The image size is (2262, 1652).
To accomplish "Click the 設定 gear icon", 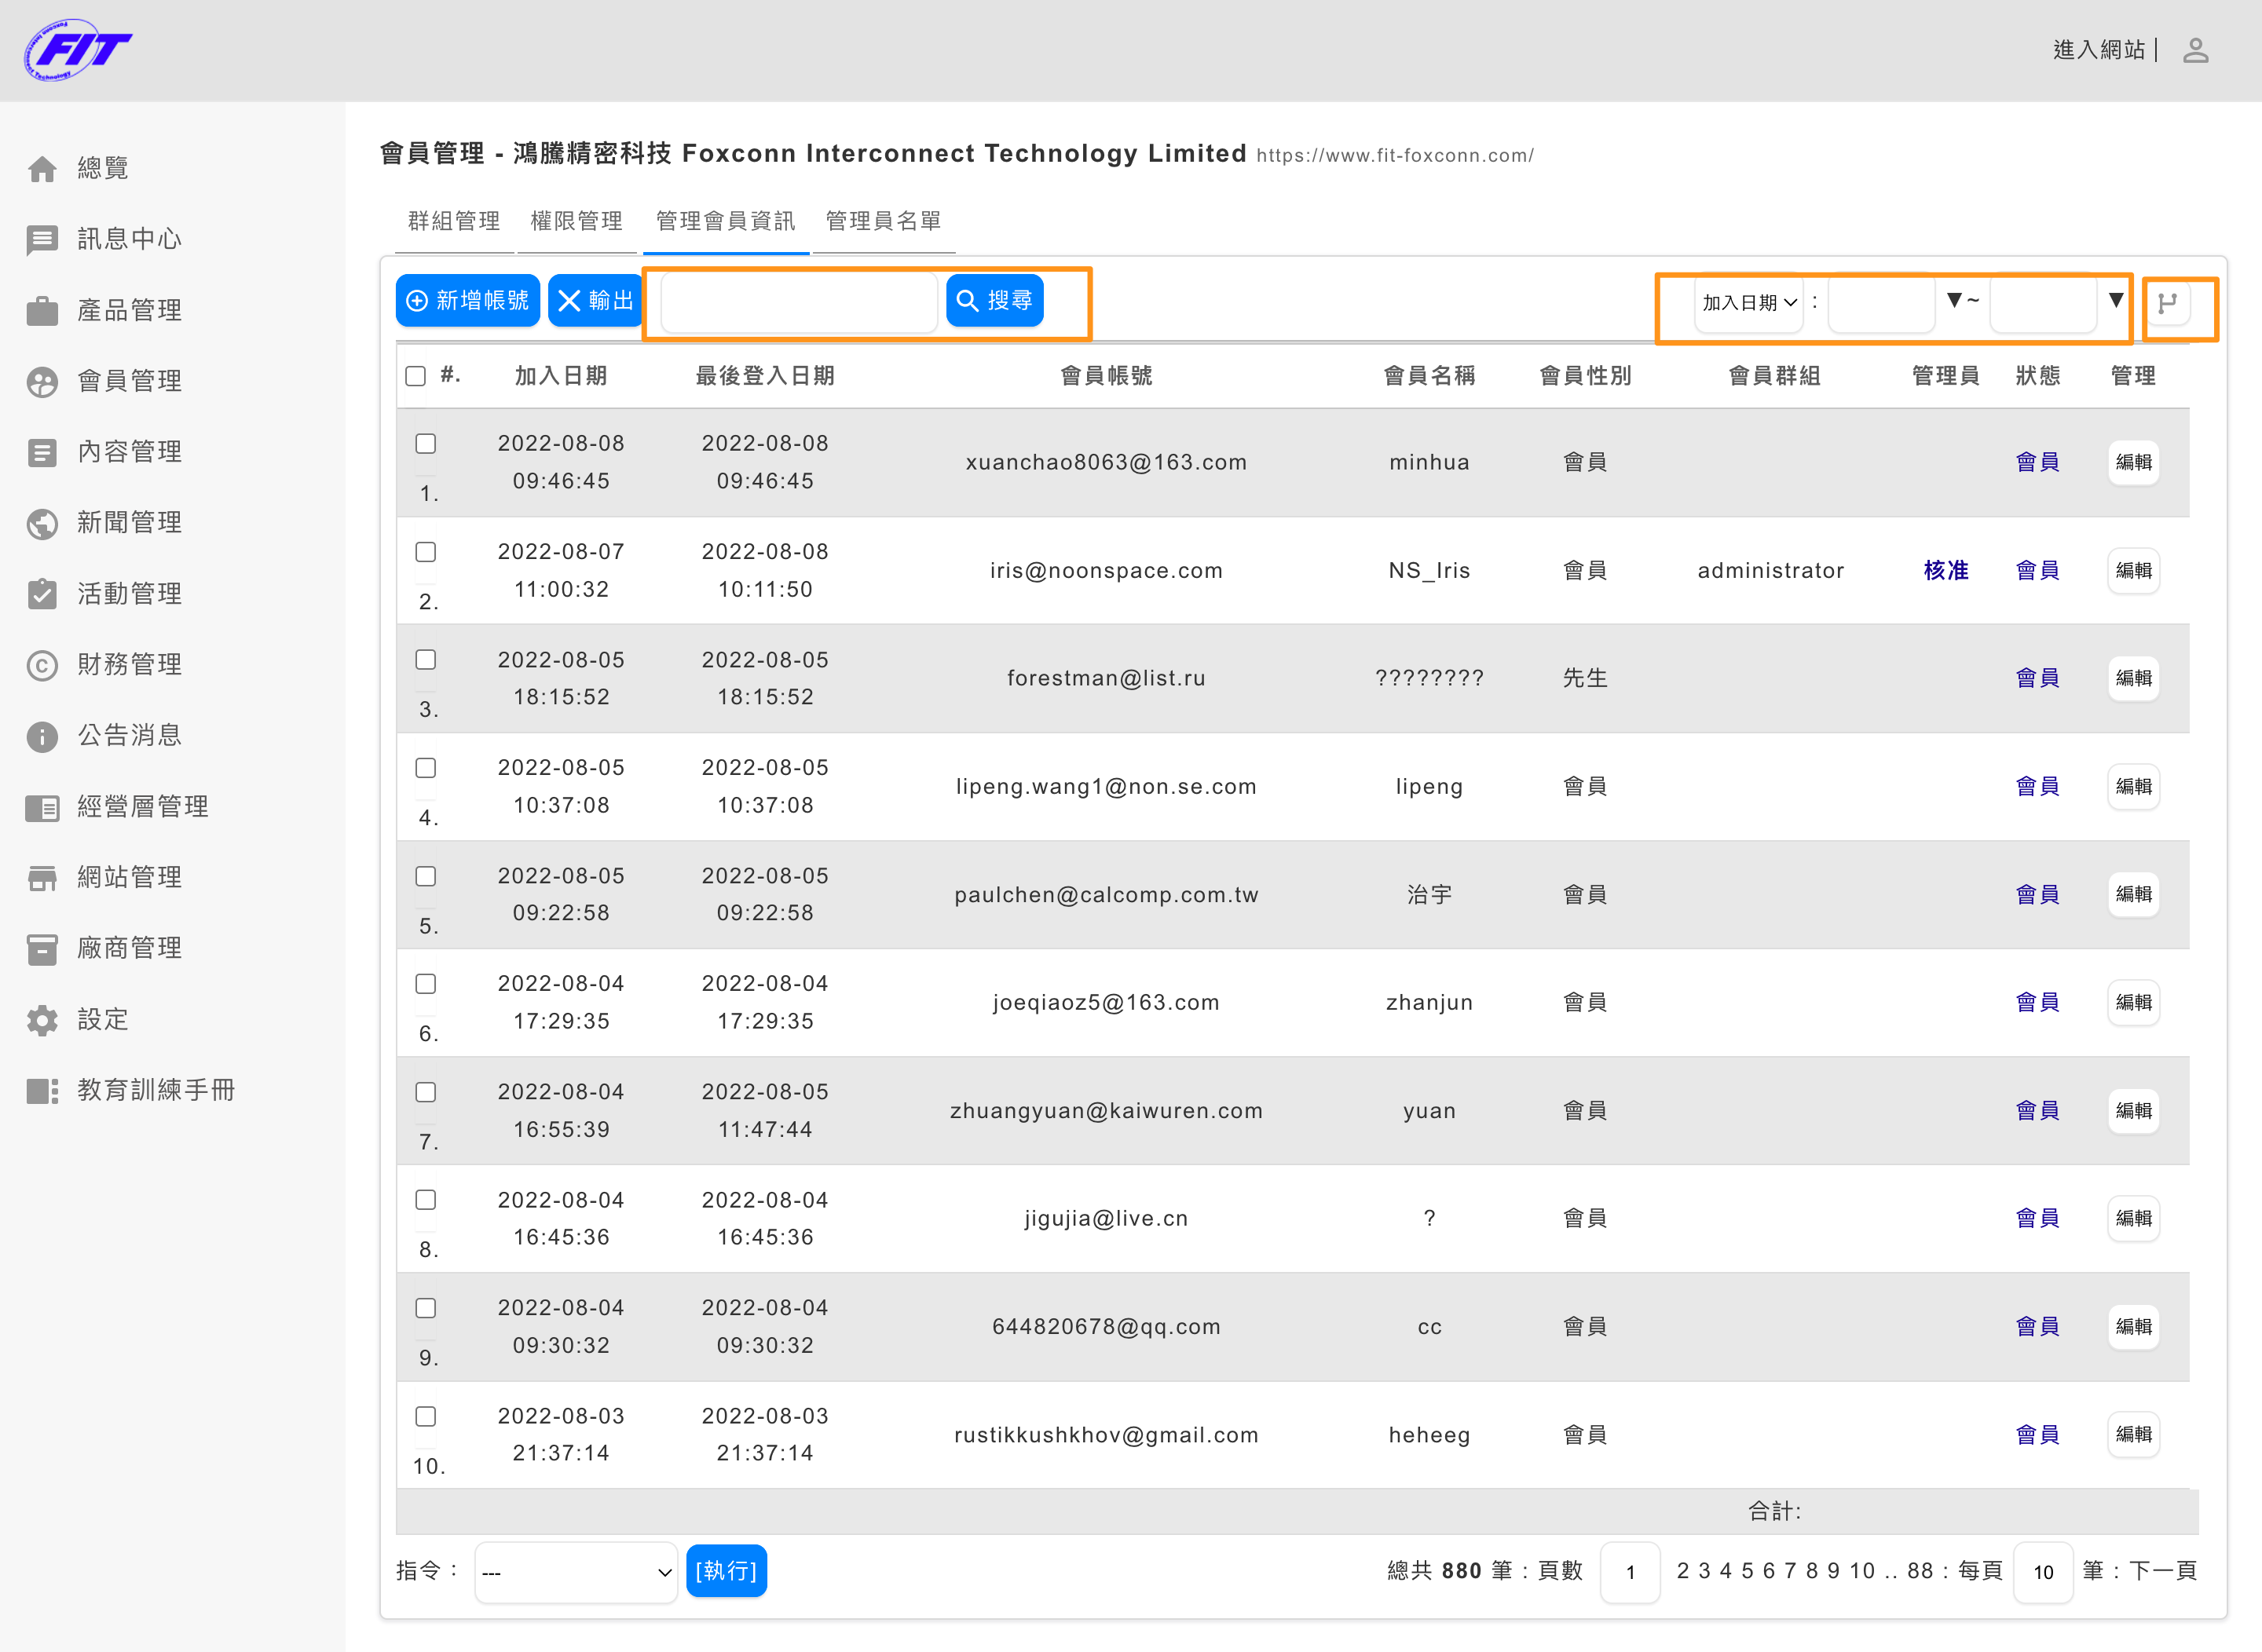I will (42, 1020).
